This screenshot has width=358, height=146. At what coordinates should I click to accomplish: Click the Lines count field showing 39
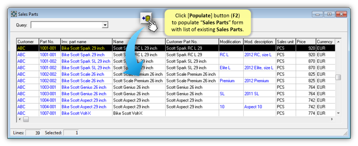pos(33,133)
